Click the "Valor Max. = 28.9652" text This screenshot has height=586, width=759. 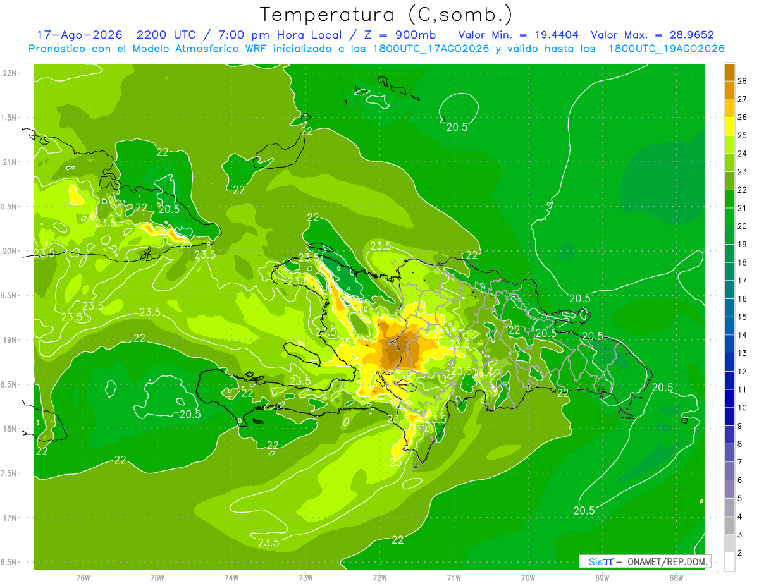652,35
